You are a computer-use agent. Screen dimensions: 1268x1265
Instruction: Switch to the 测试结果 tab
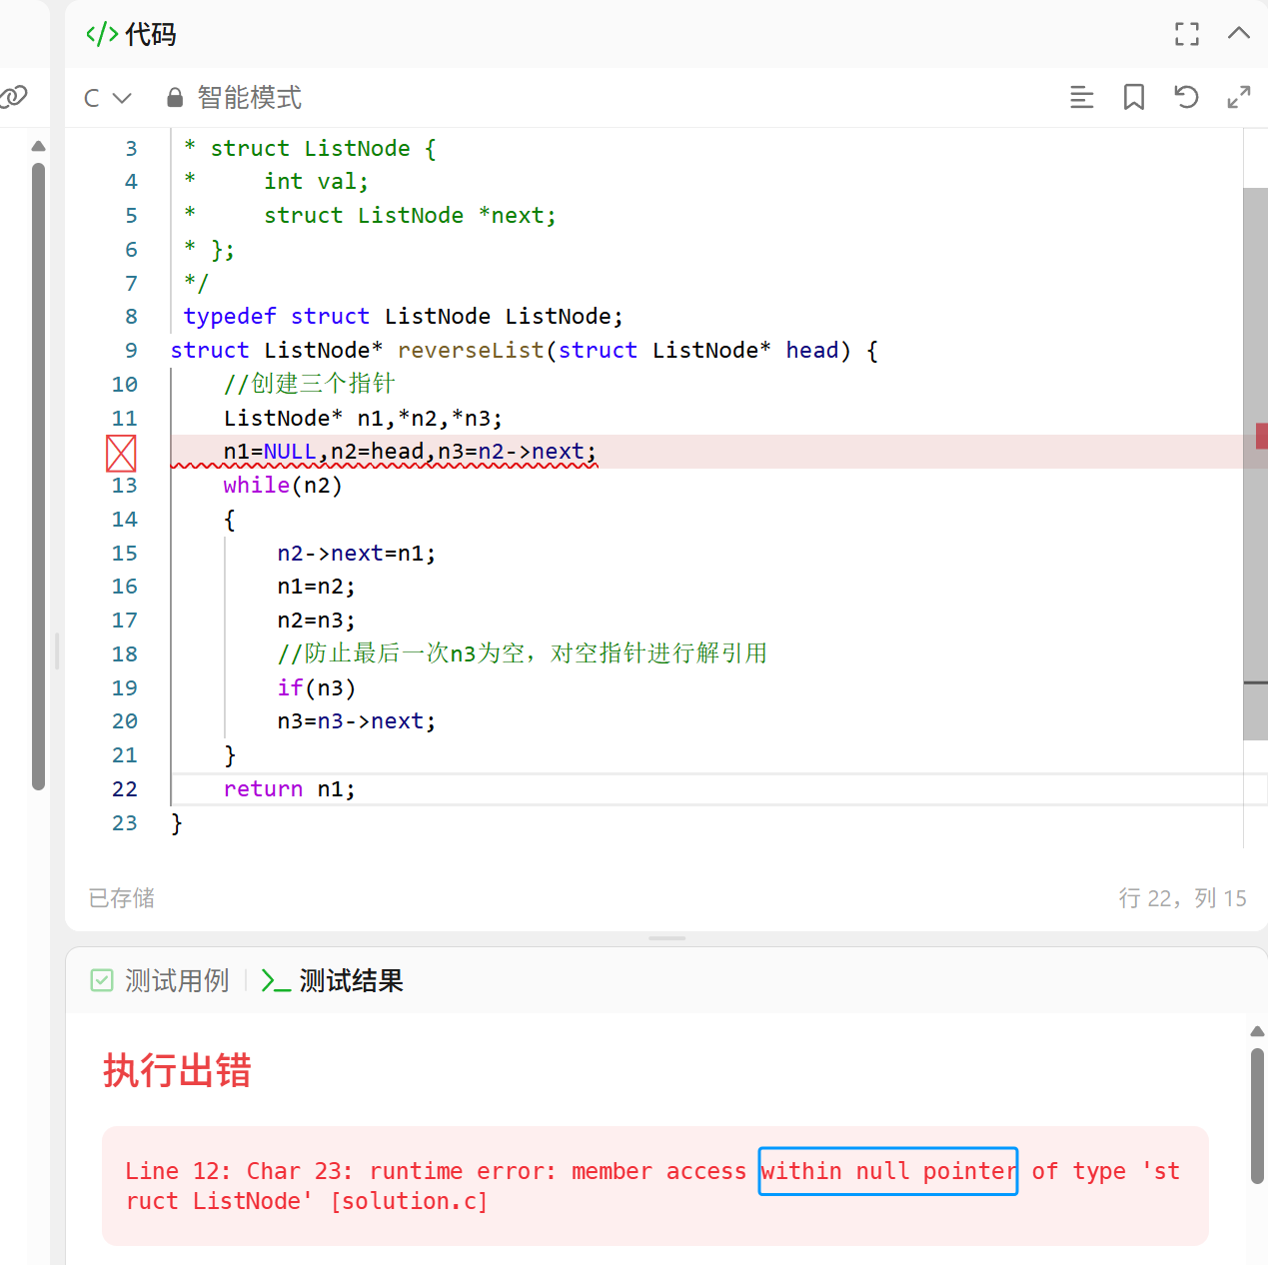click(352, 981)
